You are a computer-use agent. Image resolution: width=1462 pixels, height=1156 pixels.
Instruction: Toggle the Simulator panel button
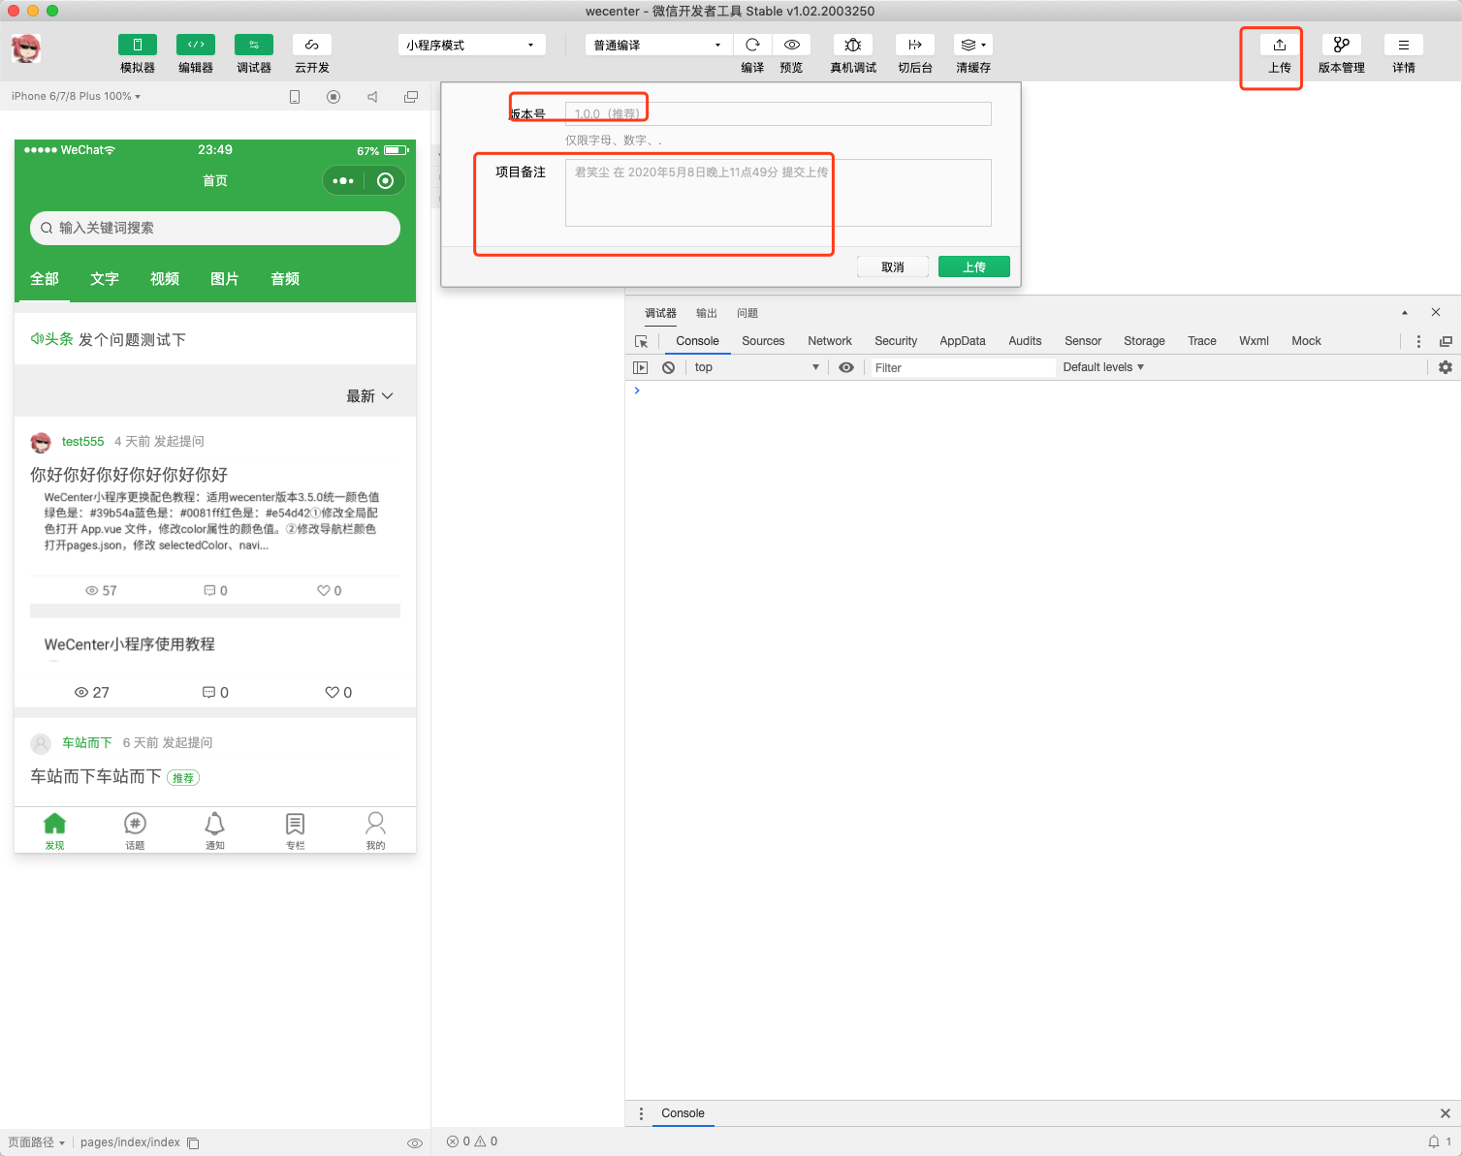pos(138,45)
